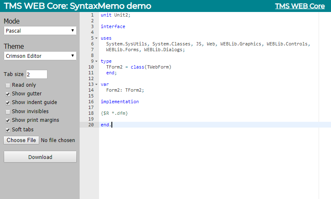This screenshot has height=199, width=331.
Task: Click 'System.SysUtils' in the uses clause
Action: coord(126,44)
